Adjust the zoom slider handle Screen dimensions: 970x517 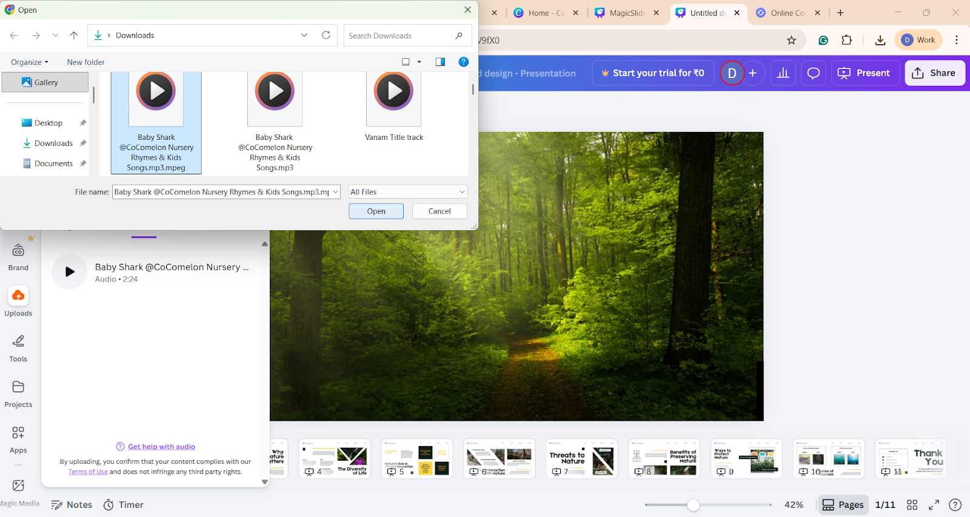click(694, 505)
